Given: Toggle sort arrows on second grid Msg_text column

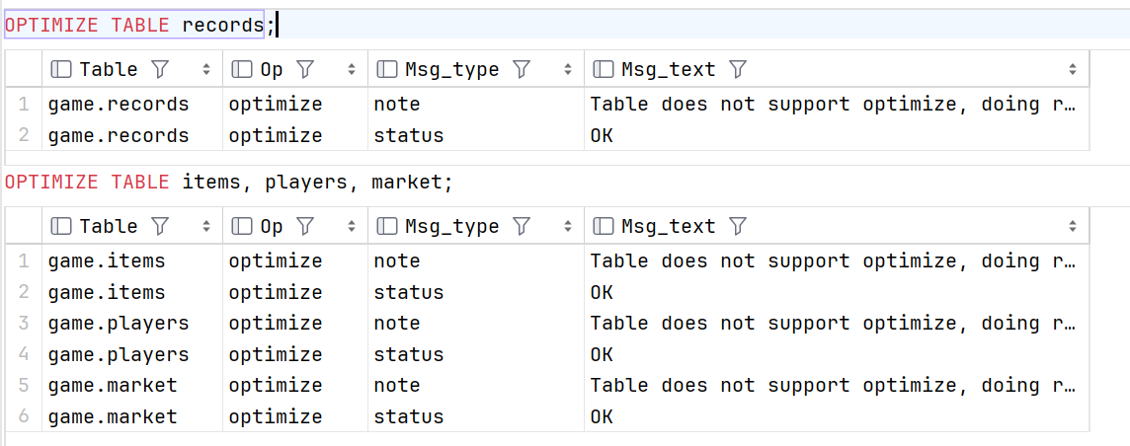Looking at the screenshot, I should pyautogui.click(x=1073, y=227).
